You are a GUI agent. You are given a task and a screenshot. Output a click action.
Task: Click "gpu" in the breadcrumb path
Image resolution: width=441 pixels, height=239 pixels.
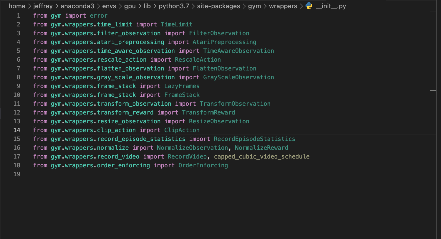pos(130,6)
